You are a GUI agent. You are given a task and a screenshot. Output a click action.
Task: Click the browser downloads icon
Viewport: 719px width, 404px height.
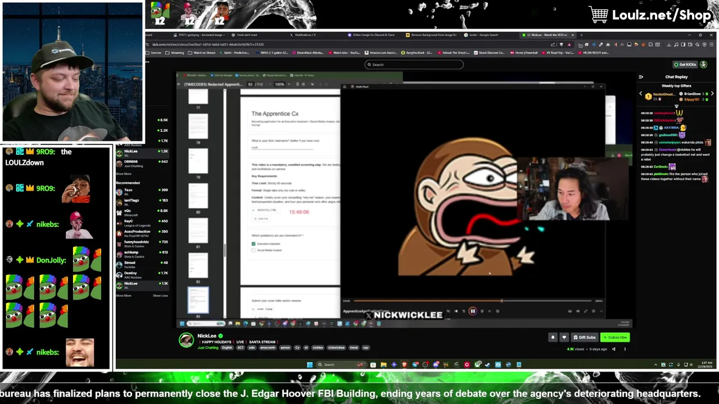click(x=669, y=45)
